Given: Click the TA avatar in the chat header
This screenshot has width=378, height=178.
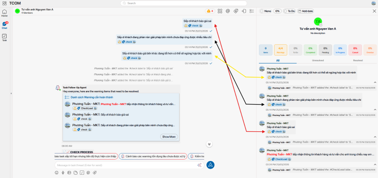Looking at the screenshot, I should tap(17, 11).
